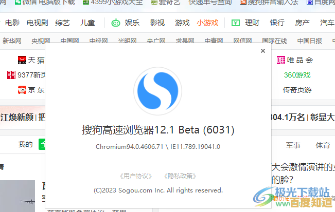
Task: Open the 电影 navigation link
Action: [12, 23]
